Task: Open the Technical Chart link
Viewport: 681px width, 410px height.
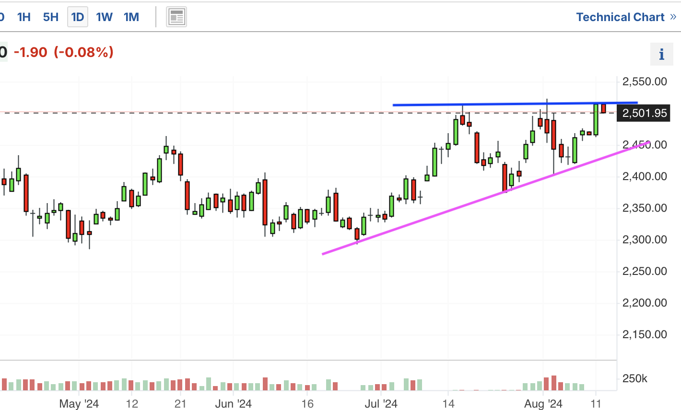Action: point(626,17)
